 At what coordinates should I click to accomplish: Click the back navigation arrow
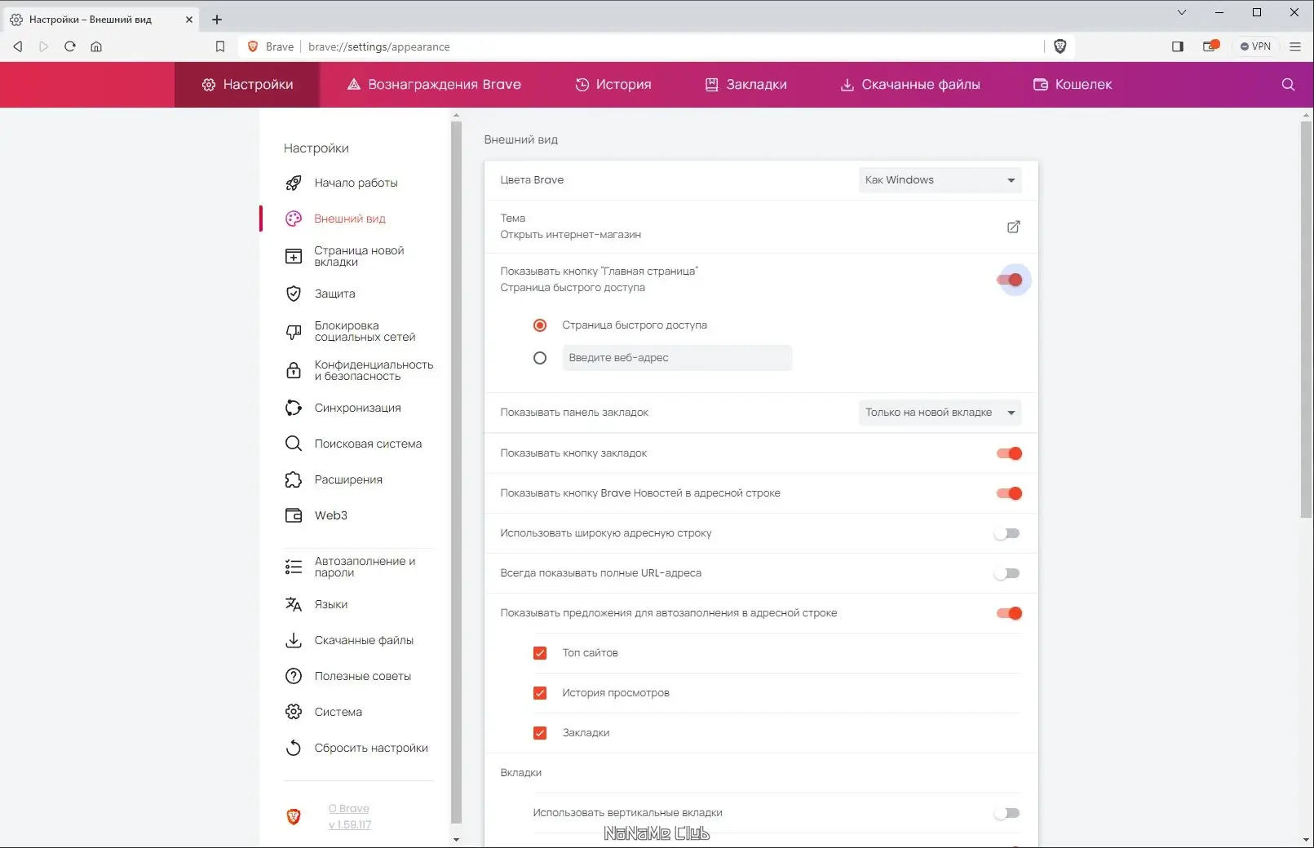point(18,46)
